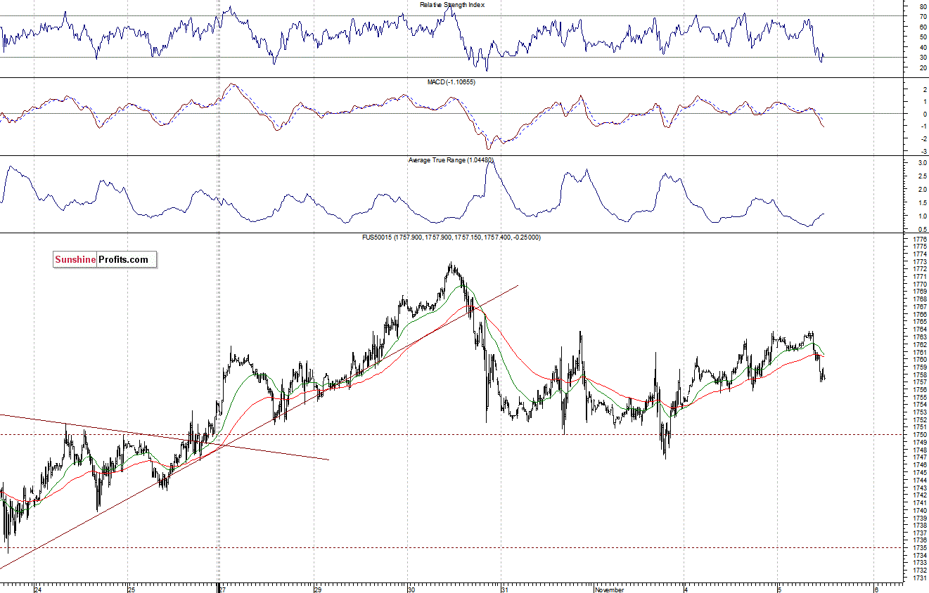
Task: Select the 1745 price axis label
Action: [918, 472]
